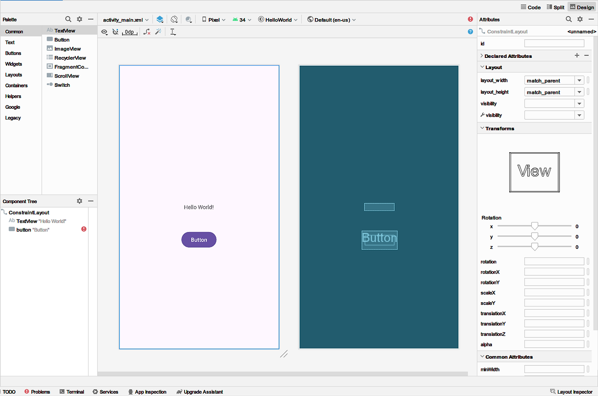This screenshot has width=598, height=396.
Task: Select ConstraintLayout in Component Tree
Action: point(29,212)
